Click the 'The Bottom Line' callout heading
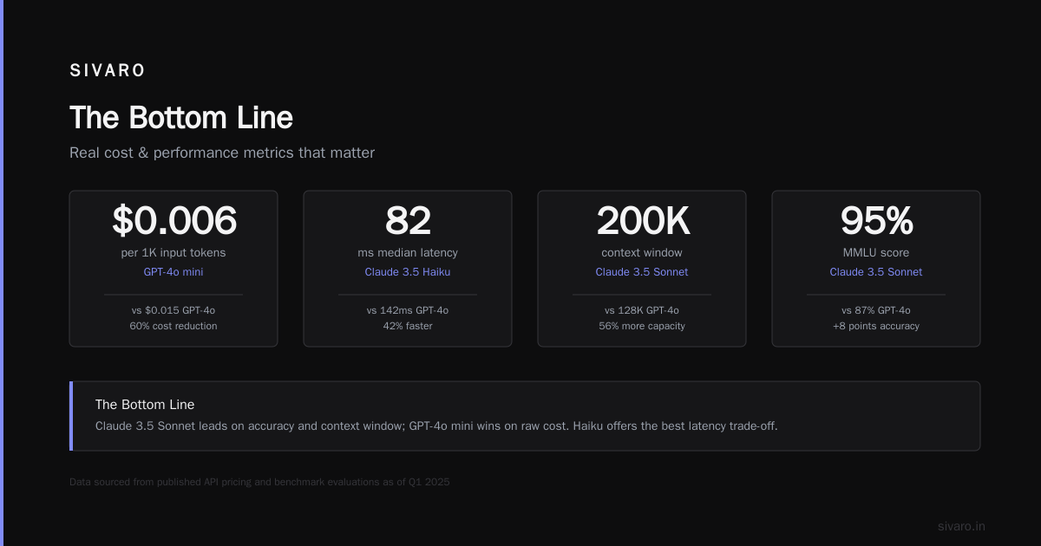The height and width of the screenshot is (546, 1041). [x=145, y=405]
